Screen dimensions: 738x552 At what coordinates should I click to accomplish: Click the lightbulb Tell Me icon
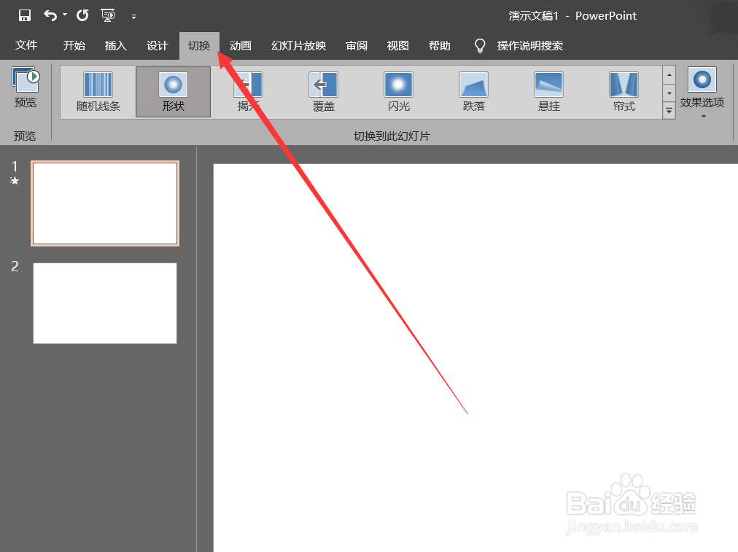(x=480, y=46)
